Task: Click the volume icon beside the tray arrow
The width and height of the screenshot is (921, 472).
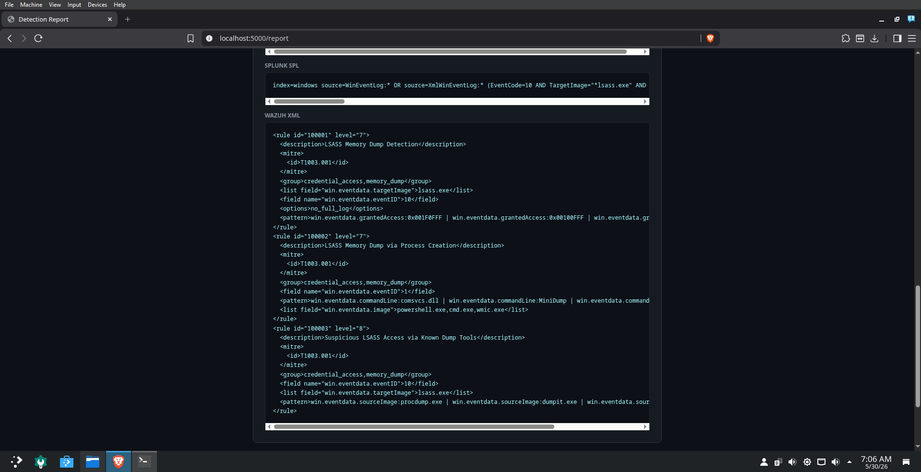Action: coord(836,462)
